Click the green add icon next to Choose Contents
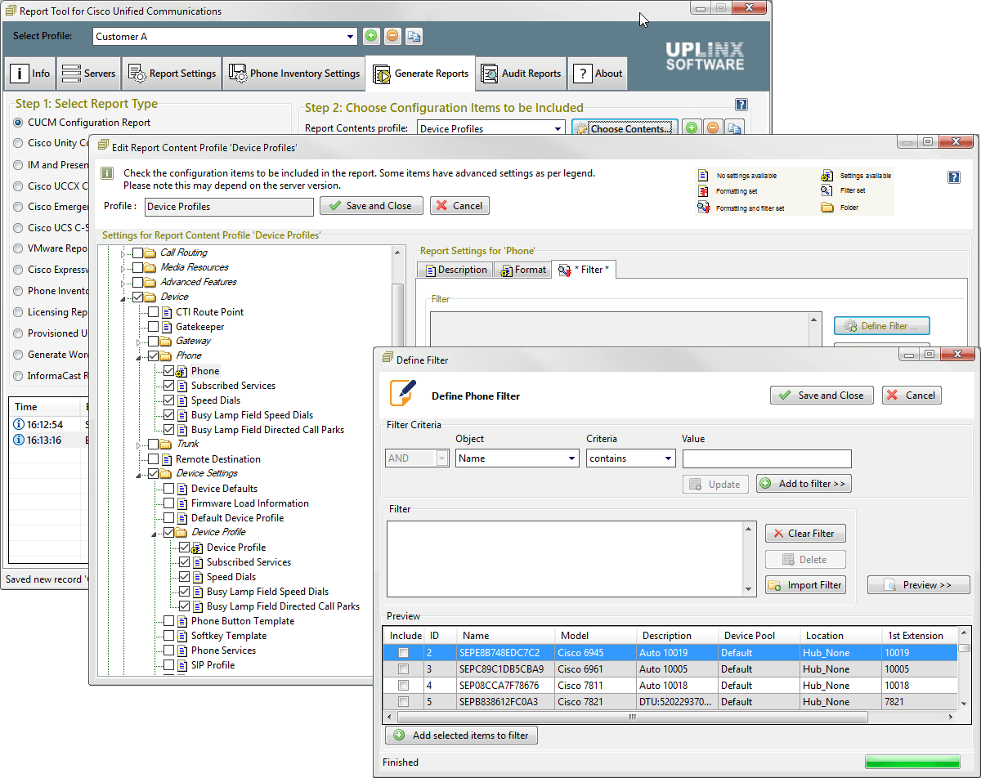This screenshot has height=778, width=981. tap(692, 128)
